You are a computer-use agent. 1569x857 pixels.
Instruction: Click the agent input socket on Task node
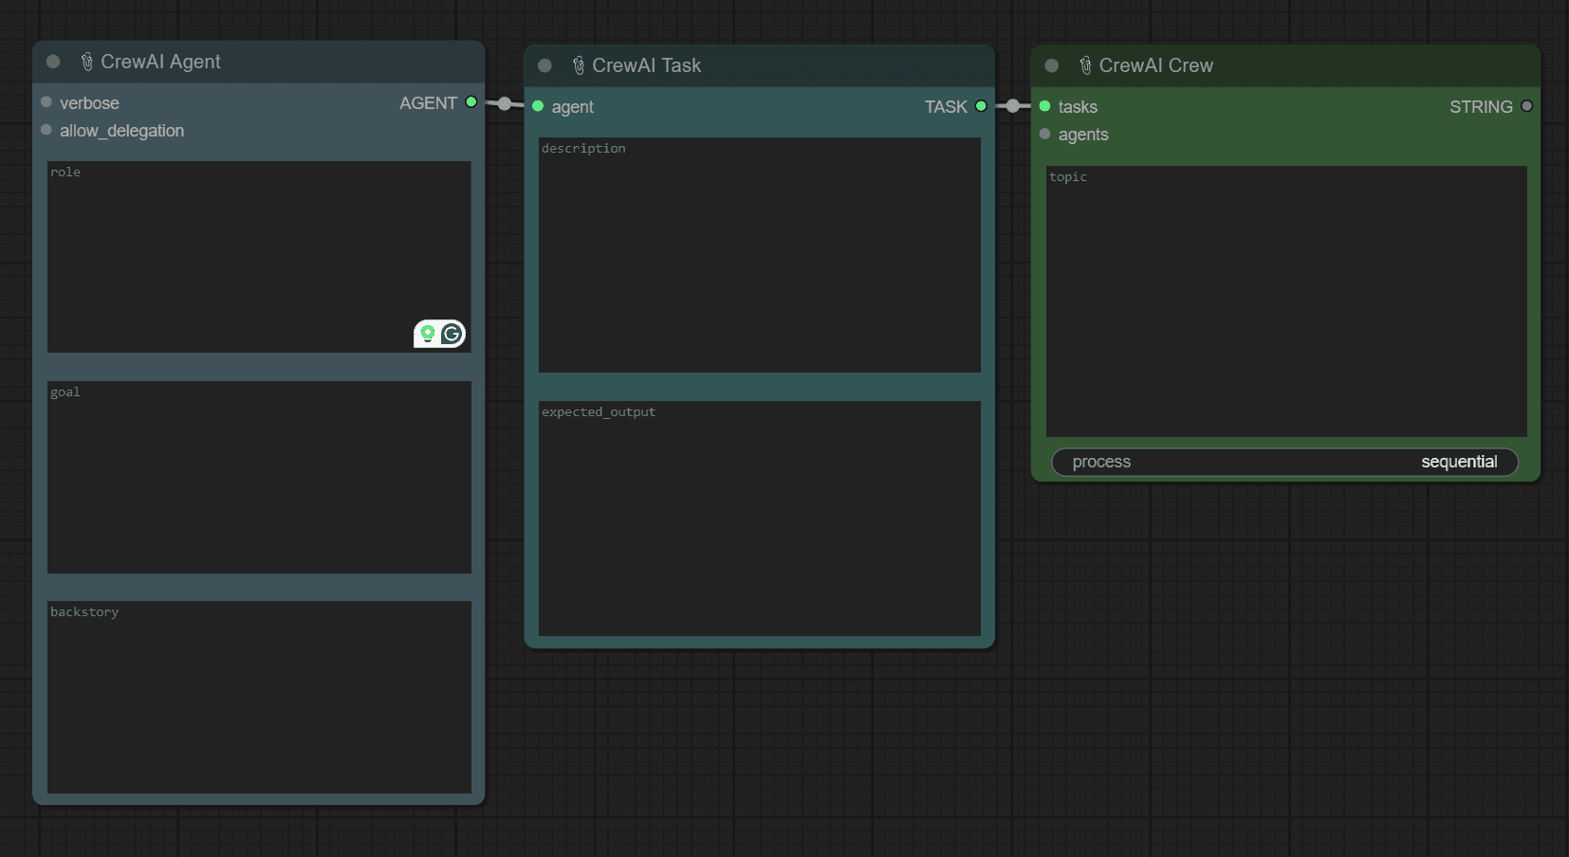point(538,106)
